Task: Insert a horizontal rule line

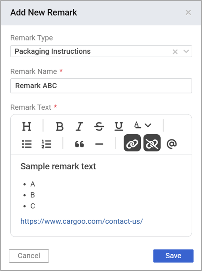Action: (99, 144)
